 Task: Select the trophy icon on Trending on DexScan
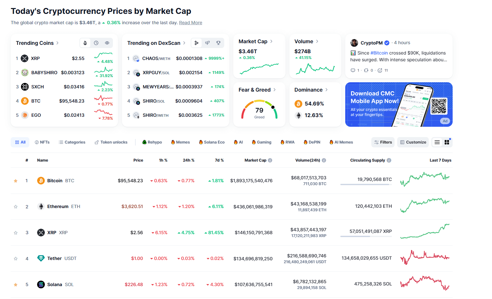(219, 43)
